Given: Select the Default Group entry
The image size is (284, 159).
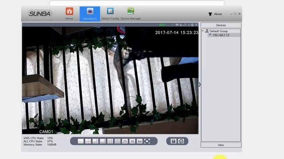Looking at the screenshot, I should [x=218, y=31].
